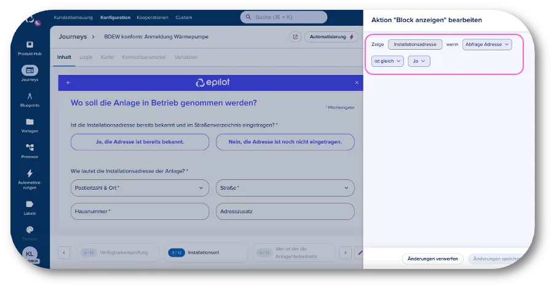Image resolution: width=554 pixels, height=288 pixels.
Task: Open Designs palette icon in sidebar
Action: 30,230
